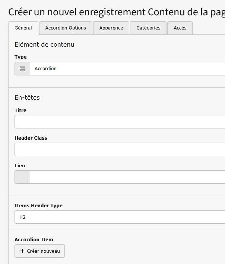Select the Catégories tab

click(x=148, y=28)
